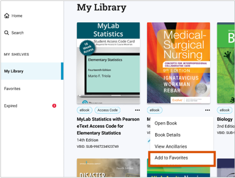235x178 pixels.
Task: Click the small link icon beside menu
Action: [149, 141]
